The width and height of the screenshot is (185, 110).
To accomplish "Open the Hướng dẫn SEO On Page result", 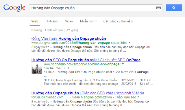I will pos(86,60).
